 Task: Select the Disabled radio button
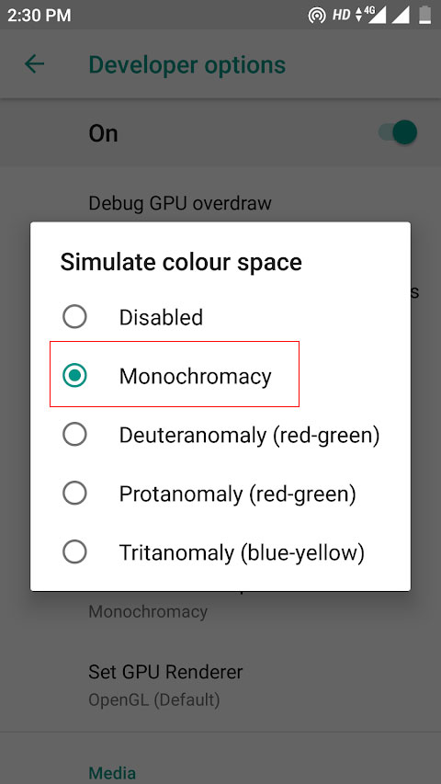(x=74, y=316)
